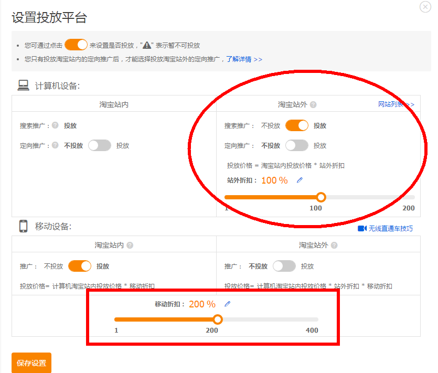Click help icon next to 计算机 定向推广
The image size is (438, 373).
click(x=55, y=146)
